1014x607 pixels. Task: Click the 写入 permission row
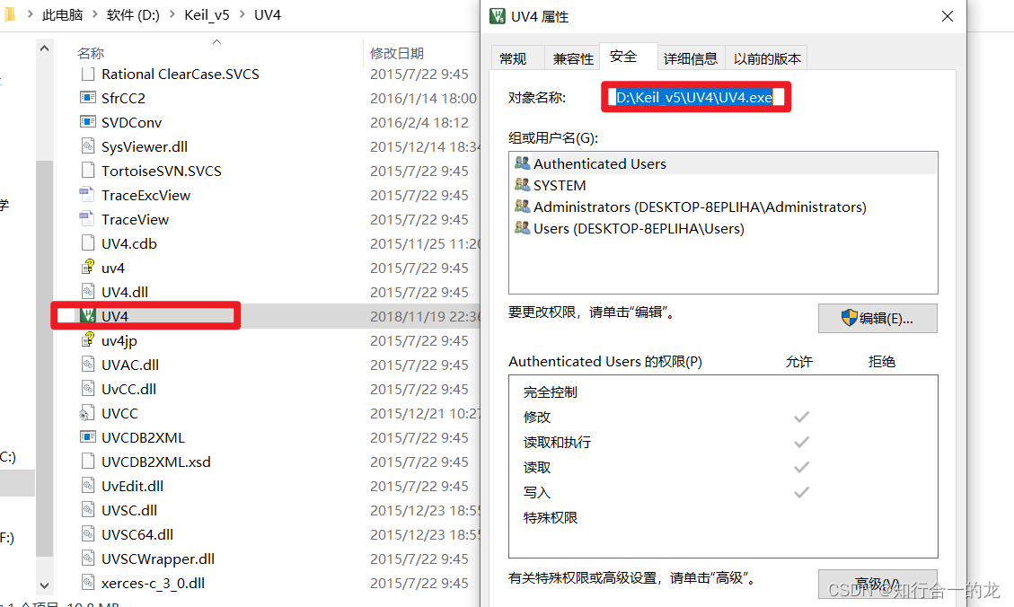723,493
